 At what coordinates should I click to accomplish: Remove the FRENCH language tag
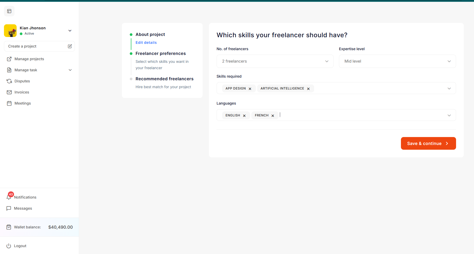273,116
